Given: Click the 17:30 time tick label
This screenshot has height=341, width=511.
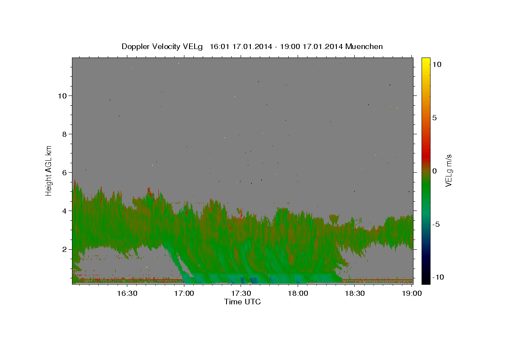Looking at the screenshot, I should 241,293.
